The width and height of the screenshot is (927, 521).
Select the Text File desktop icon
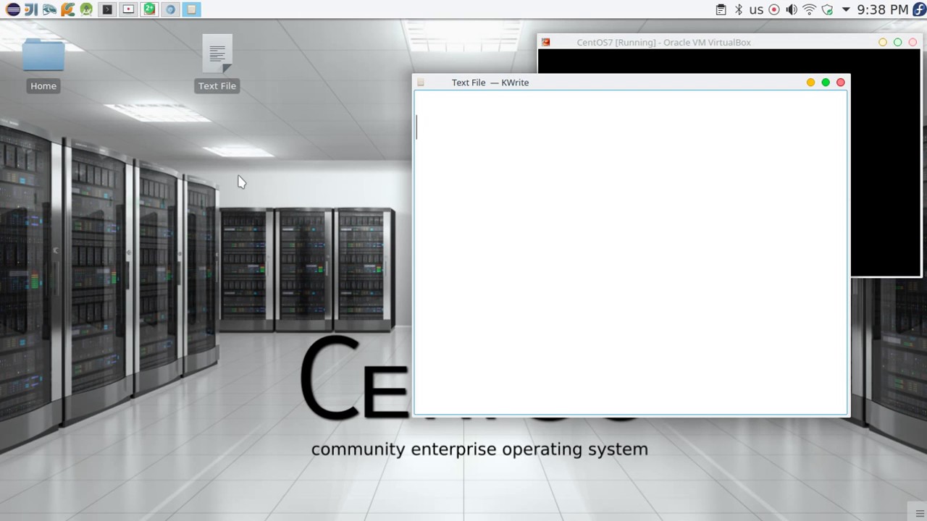(217, 64)
